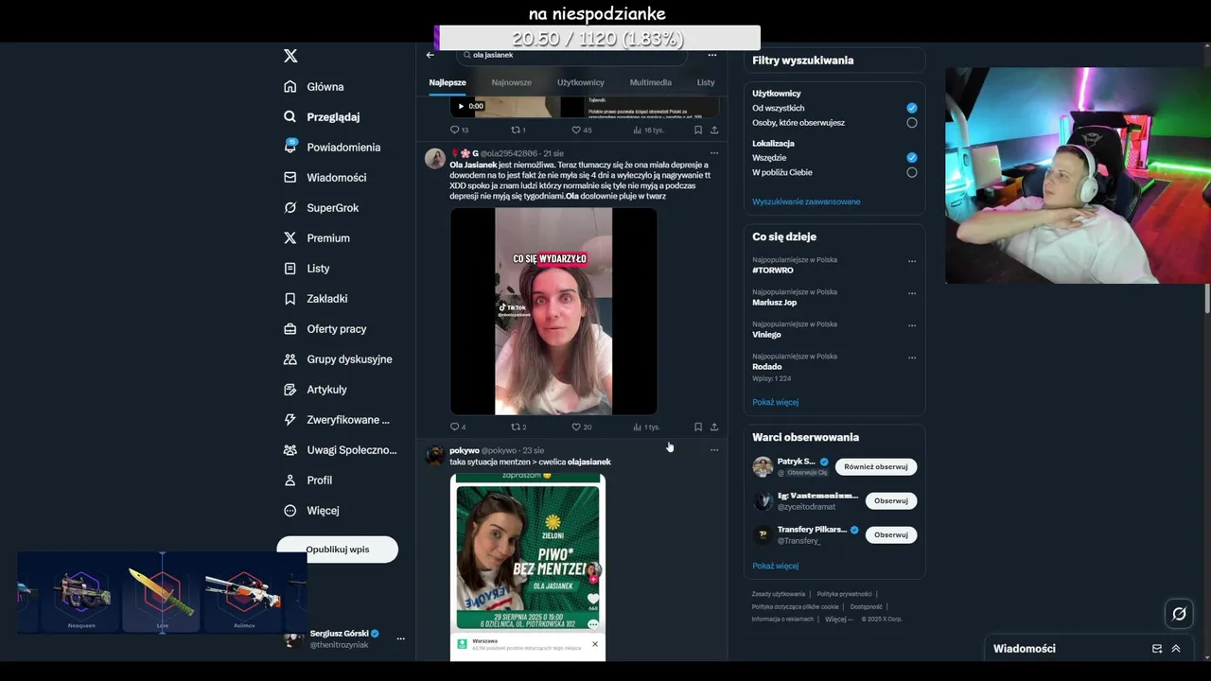Image resolution: width=1211 pixels, height=681 pixels.
Task: Switch to Najnowsze tab
Action: coord(512,82)
